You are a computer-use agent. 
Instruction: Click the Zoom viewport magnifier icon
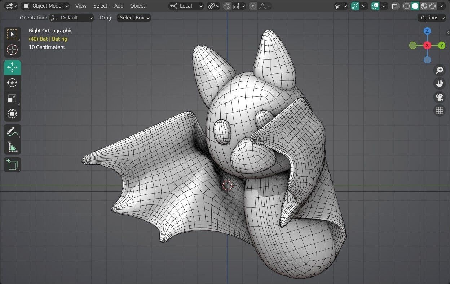click(439, 70)
